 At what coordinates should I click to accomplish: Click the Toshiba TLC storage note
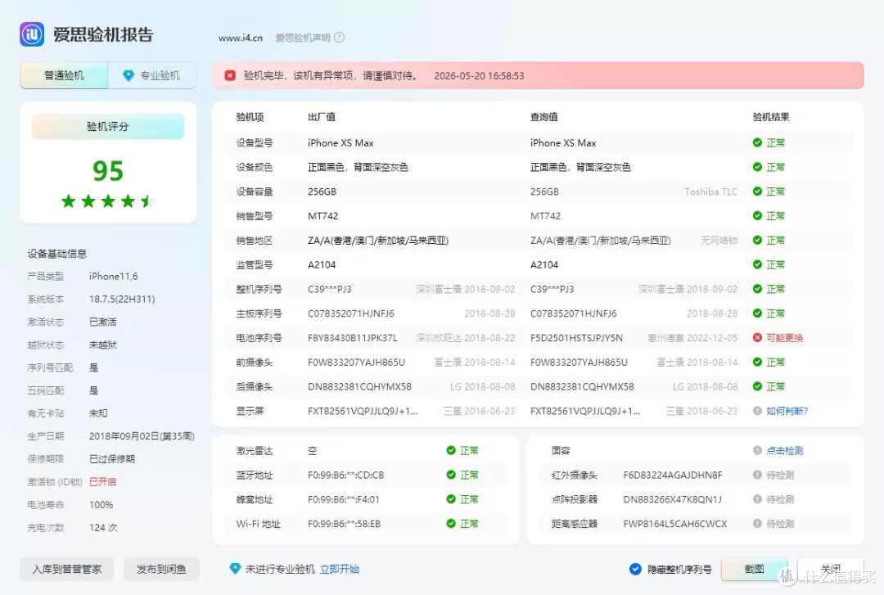click(x=710, y=192)
